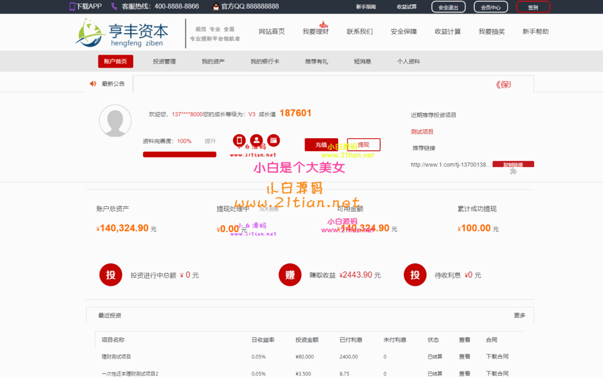The height and width of the screenshot is (378, 603).
Task: Click the growth value 187601
Action: (295, 113)
